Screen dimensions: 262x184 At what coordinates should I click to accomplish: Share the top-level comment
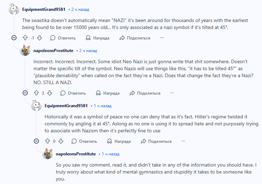(x=135, y=38)
